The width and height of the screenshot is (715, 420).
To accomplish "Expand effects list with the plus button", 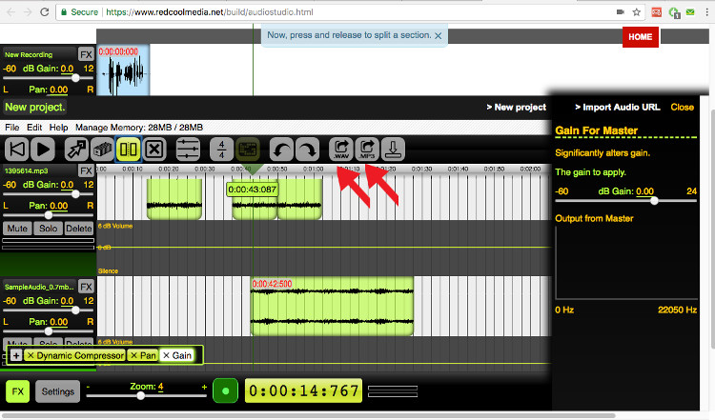I will coord(16,355).
